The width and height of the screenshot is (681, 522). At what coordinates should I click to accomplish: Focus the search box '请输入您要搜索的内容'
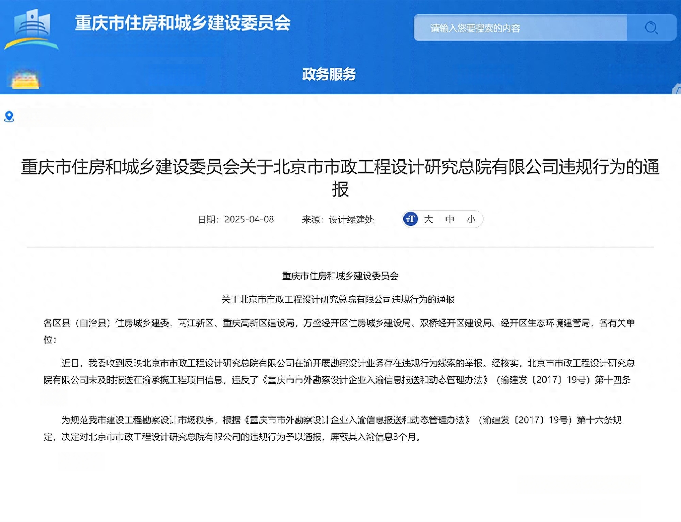click(x=520, y=28)
